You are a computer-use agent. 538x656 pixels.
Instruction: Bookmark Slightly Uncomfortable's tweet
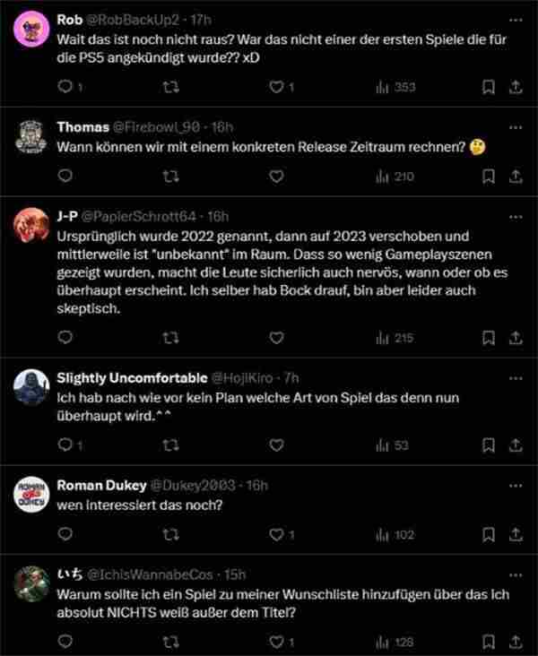[x=489, y=445]
